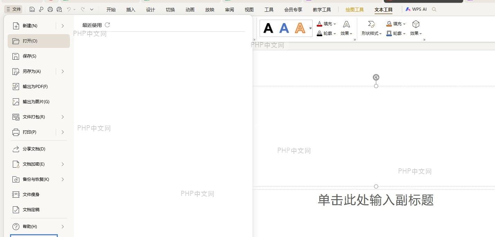Open the text 填充 dropdown with the red A

(326, 24)
